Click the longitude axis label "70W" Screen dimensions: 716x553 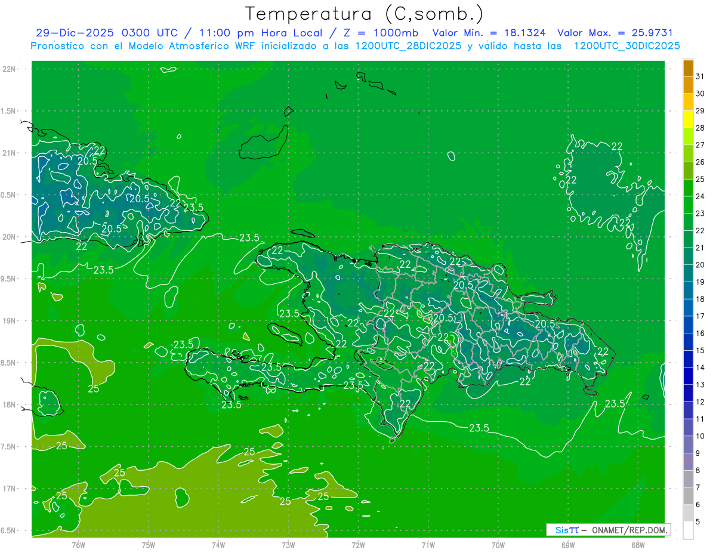[x=498, y=545]
